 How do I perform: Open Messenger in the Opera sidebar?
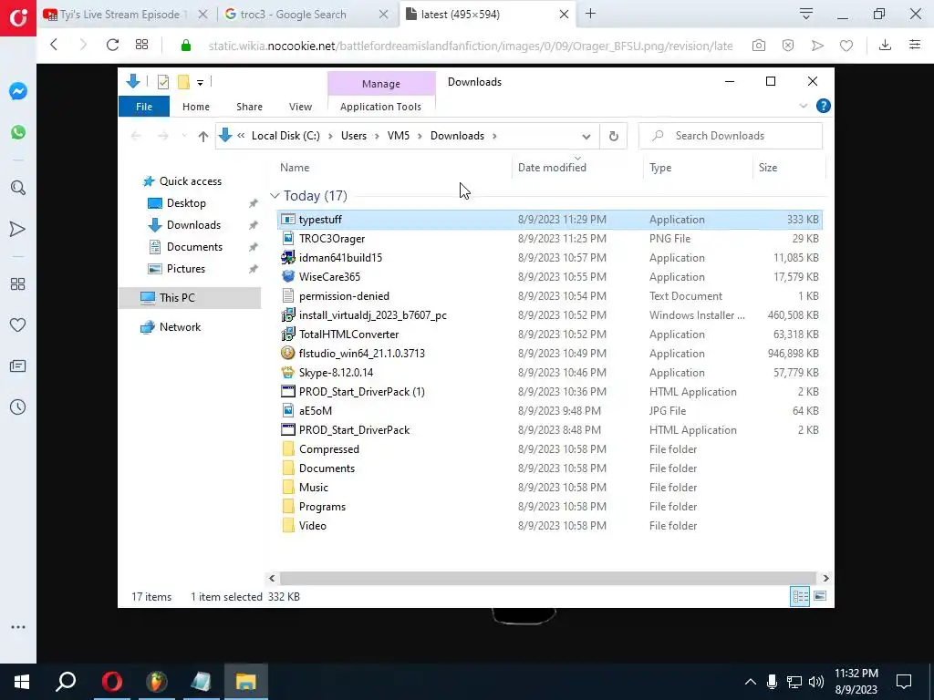click(x=18, y=91)
